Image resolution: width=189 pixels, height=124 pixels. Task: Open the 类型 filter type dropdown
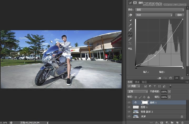pyautogui.click(x=134, y=86)
